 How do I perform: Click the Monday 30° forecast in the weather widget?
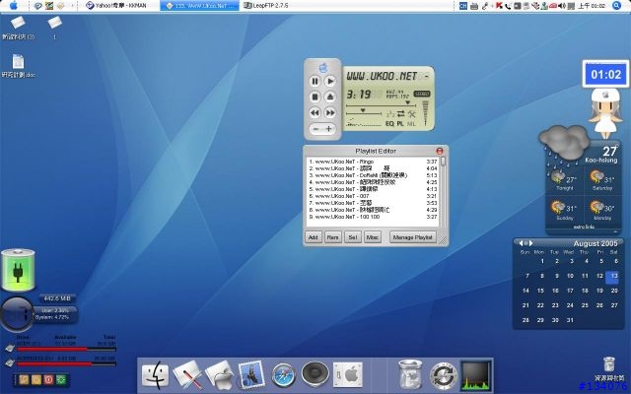[601, 210]
